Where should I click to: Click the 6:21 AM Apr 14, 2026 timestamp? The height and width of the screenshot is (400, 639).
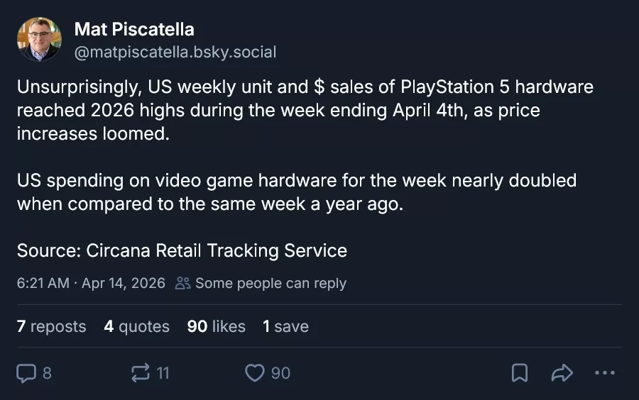pyautogui.click(x=91, y=284)
